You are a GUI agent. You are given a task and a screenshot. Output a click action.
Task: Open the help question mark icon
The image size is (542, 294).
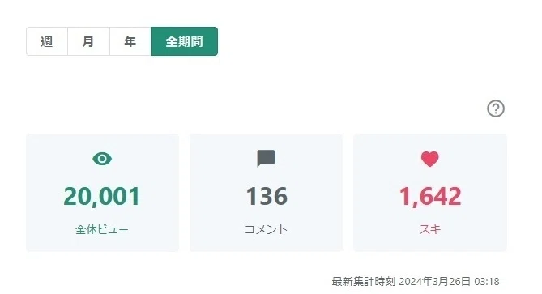coord(496,109)
